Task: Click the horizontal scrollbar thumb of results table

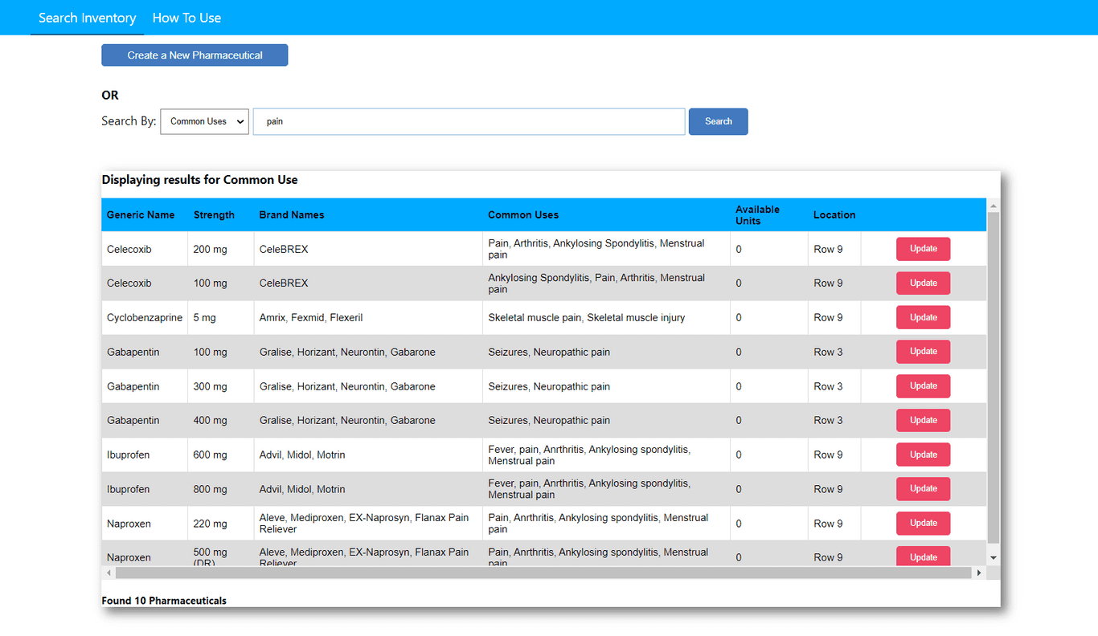Action: [x=543, y=573]
